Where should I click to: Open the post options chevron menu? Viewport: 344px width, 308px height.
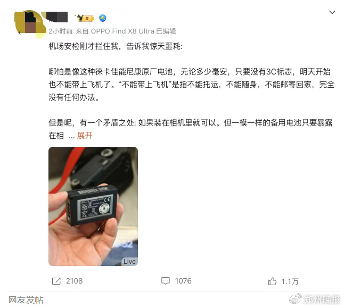point(332,12)
